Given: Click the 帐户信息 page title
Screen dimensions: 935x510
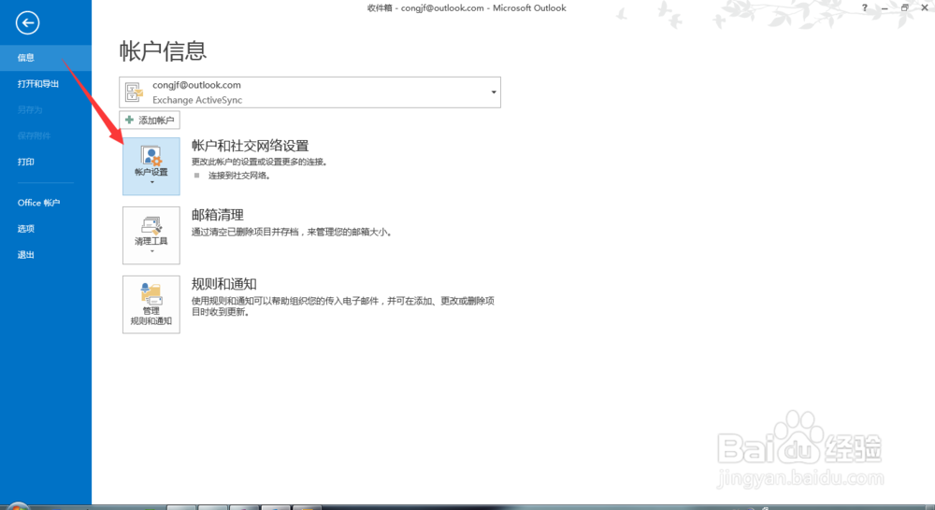Looking at the screenshot, I should coord(163,51).
